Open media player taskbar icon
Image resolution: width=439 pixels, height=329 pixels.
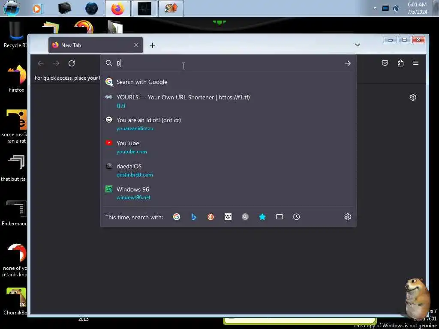coord(37,9)
